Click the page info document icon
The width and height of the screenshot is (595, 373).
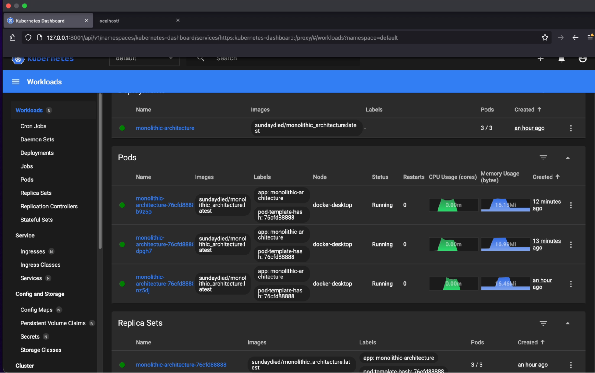tap(39, 37)
